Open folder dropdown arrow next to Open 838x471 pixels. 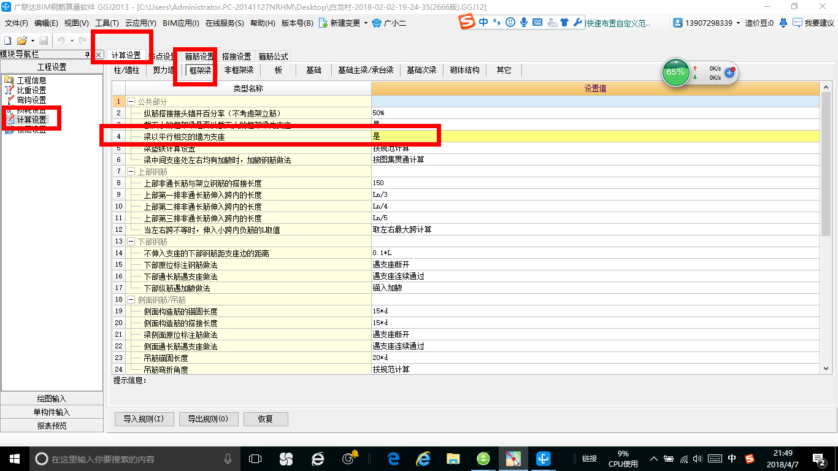(x=33, y=40)
